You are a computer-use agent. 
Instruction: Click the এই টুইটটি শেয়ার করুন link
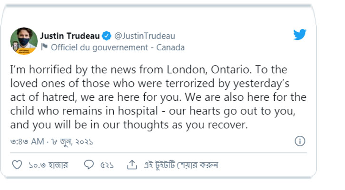click(x=180, y=165)
